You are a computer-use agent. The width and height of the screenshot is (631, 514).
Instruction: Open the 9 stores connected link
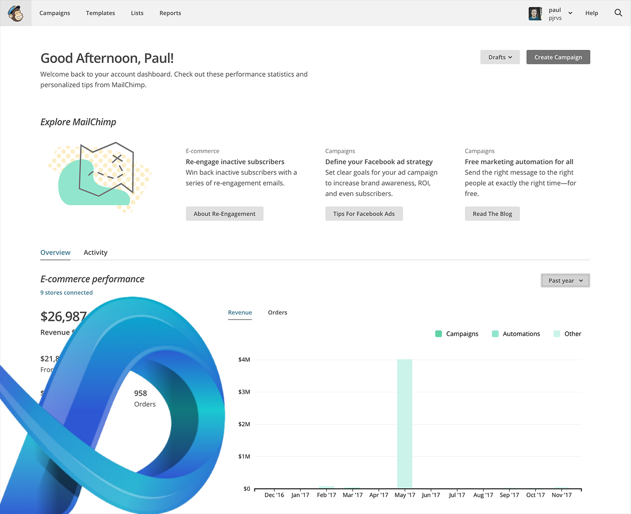pyautogui.click(x=67, y=292)
